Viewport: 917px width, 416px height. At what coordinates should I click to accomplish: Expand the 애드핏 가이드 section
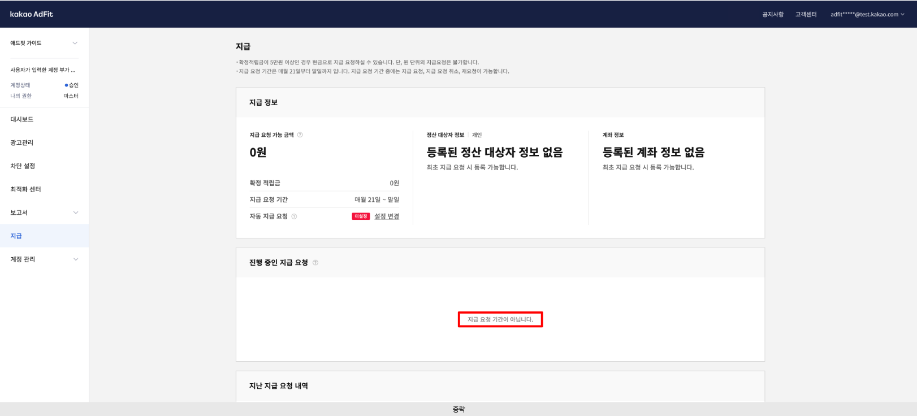pos(75,43)
